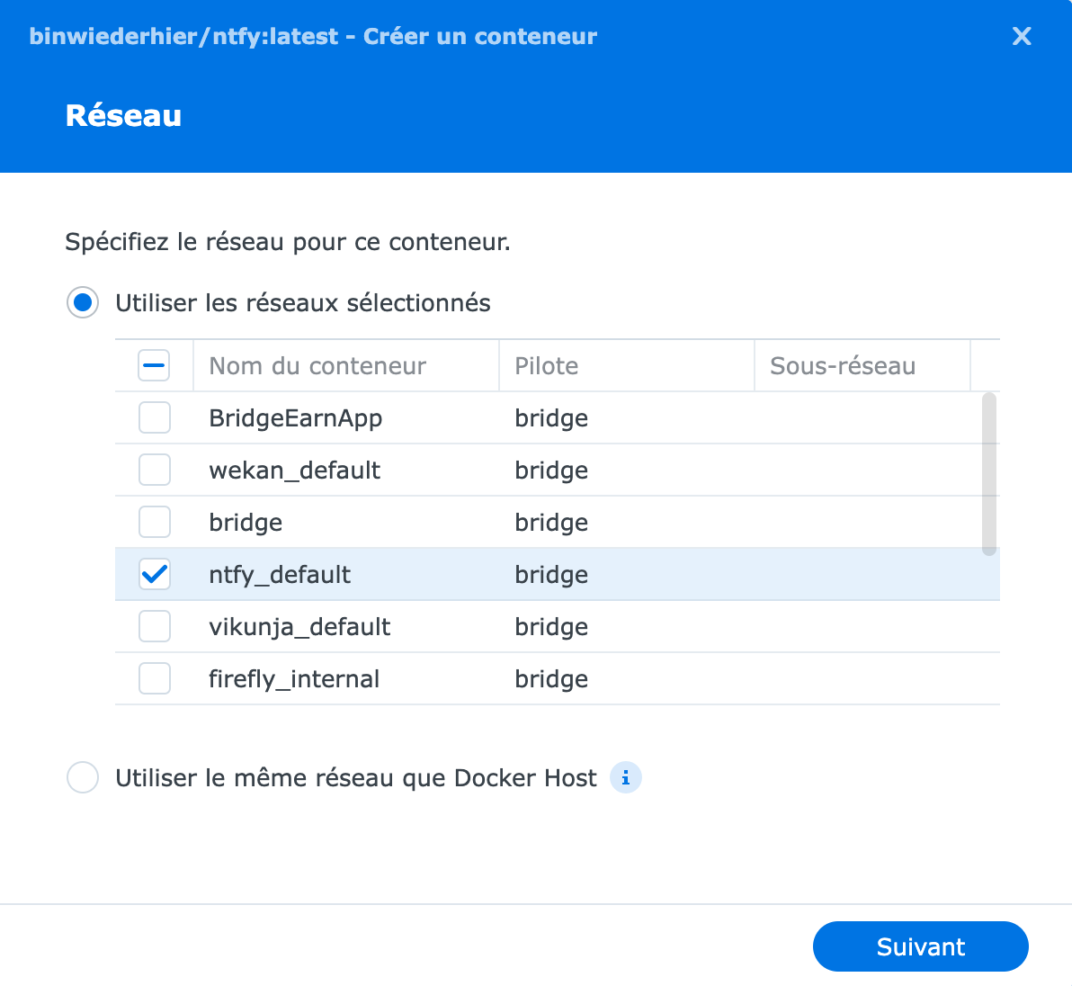Click the network list vertical scrollbar
The width and height of the screenshot is (1072, 986).
pyautogui.click(x=988, y=474)
